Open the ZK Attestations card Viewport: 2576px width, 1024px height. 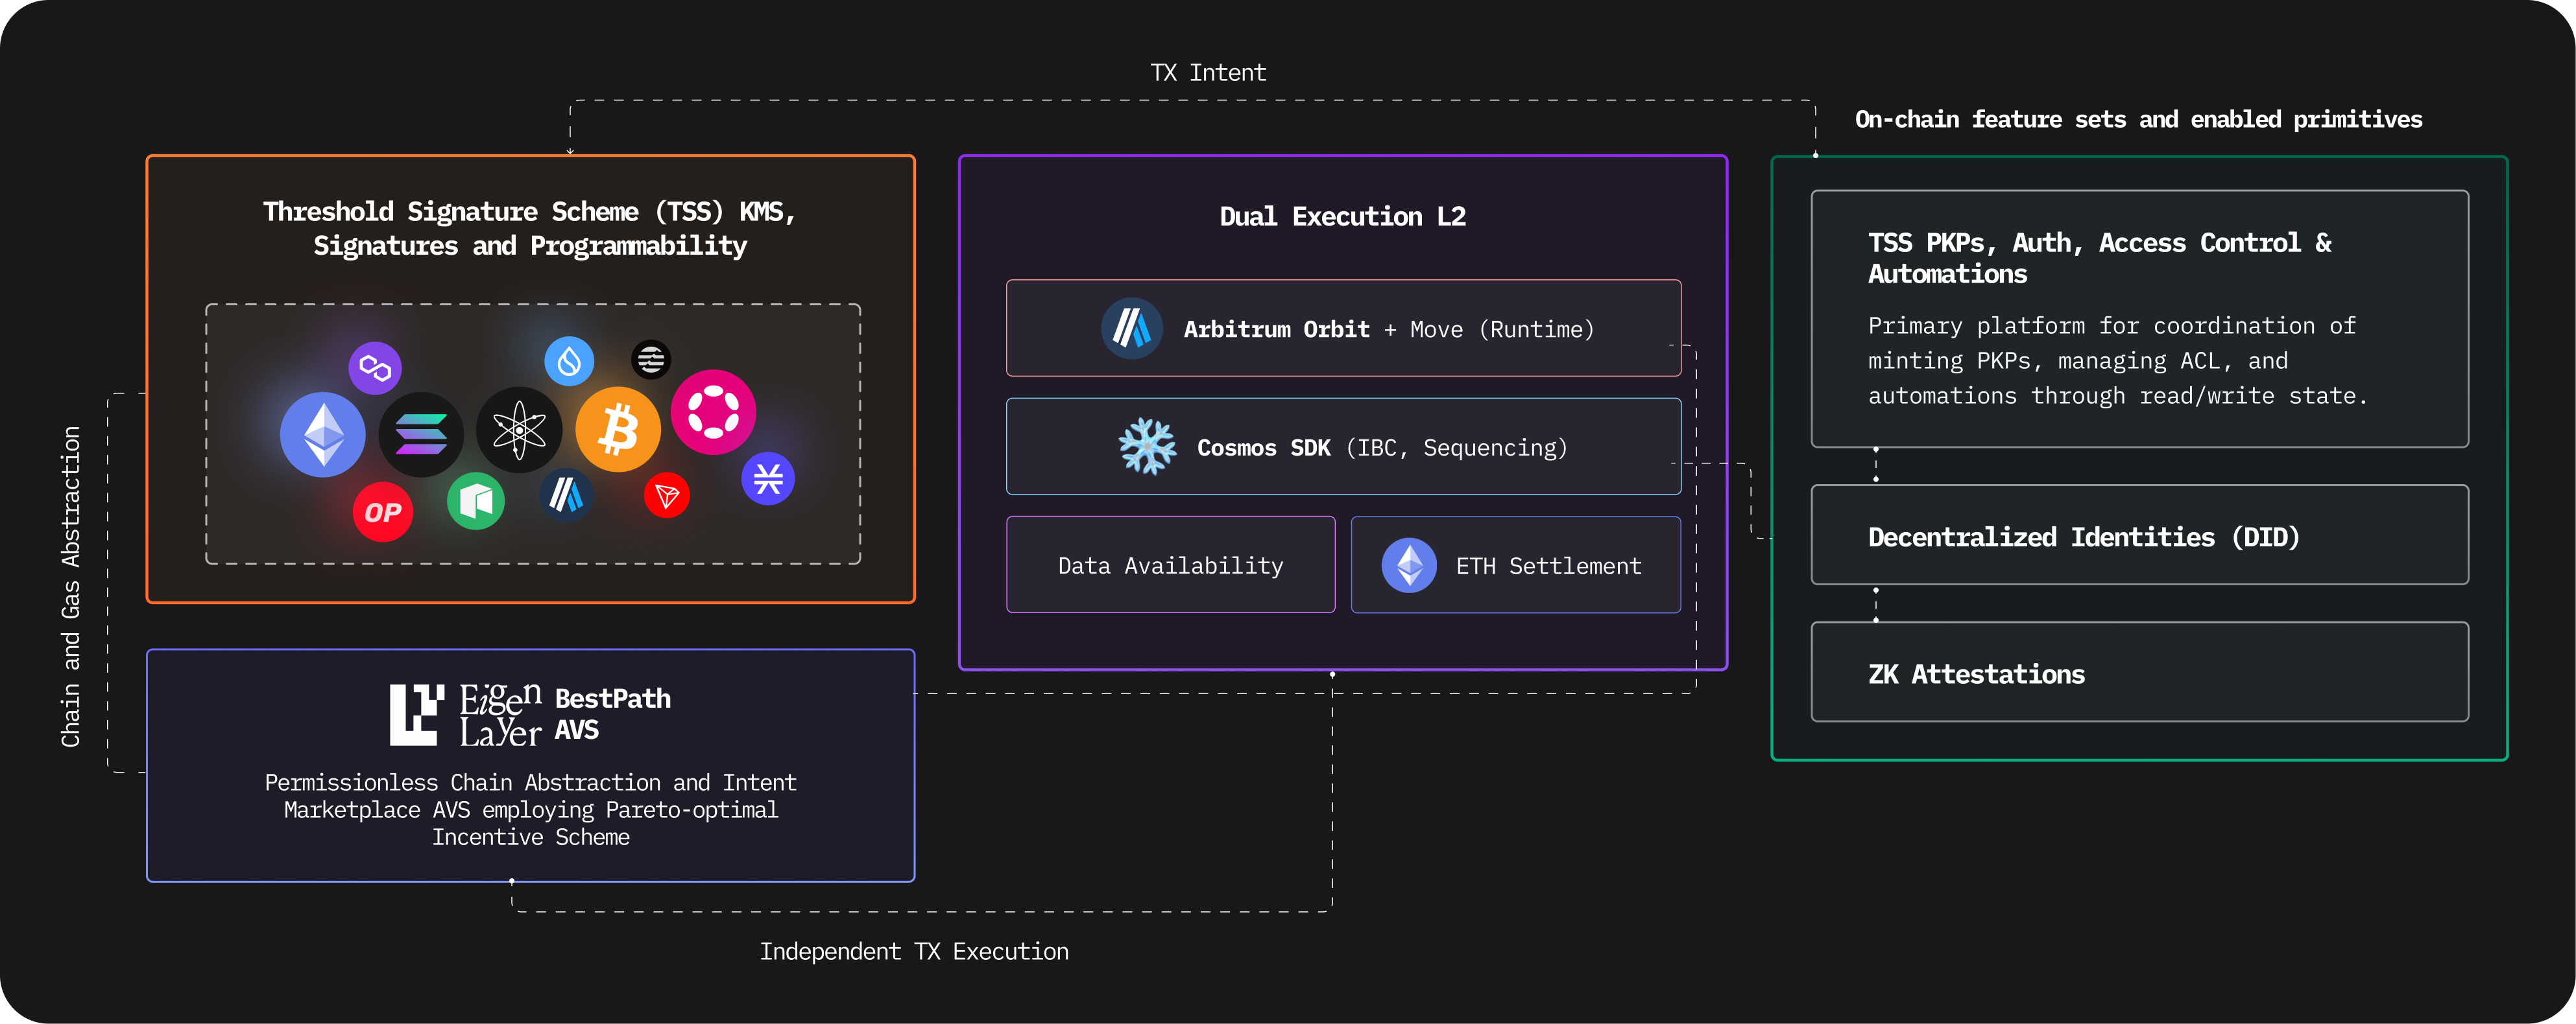(x=2139, y=671)
